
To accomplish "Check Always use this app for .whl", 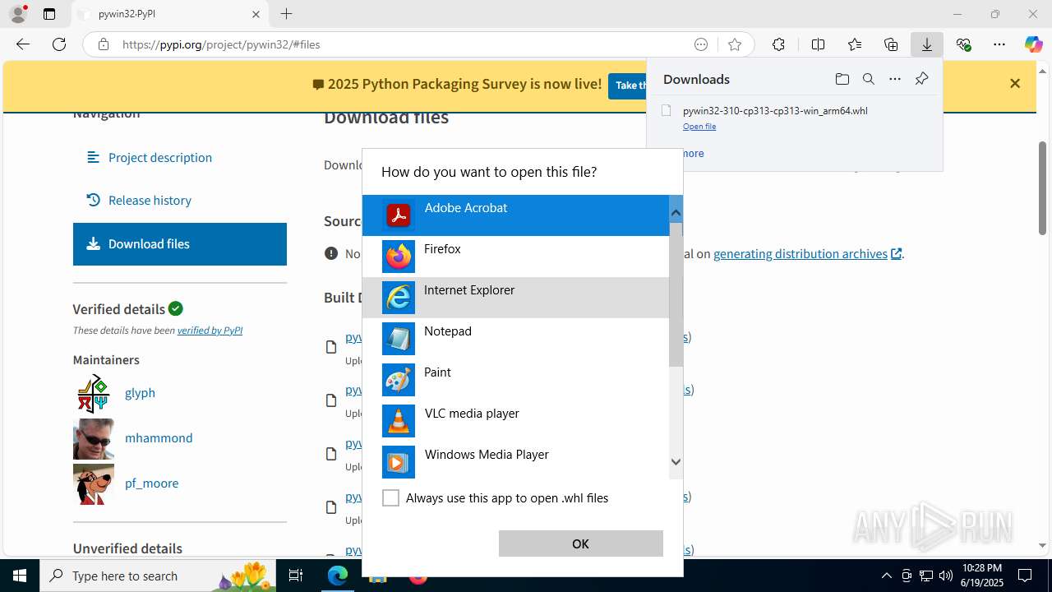I will (x=391, y=498).
